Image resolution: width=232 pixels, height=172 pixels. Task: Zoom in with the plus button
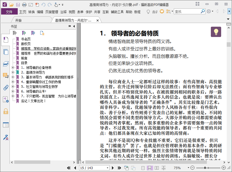224,168
